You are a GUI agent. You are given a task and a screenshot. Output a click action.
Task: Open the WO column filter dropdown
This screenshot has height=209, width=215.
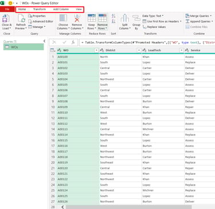[x=96, y=50]
